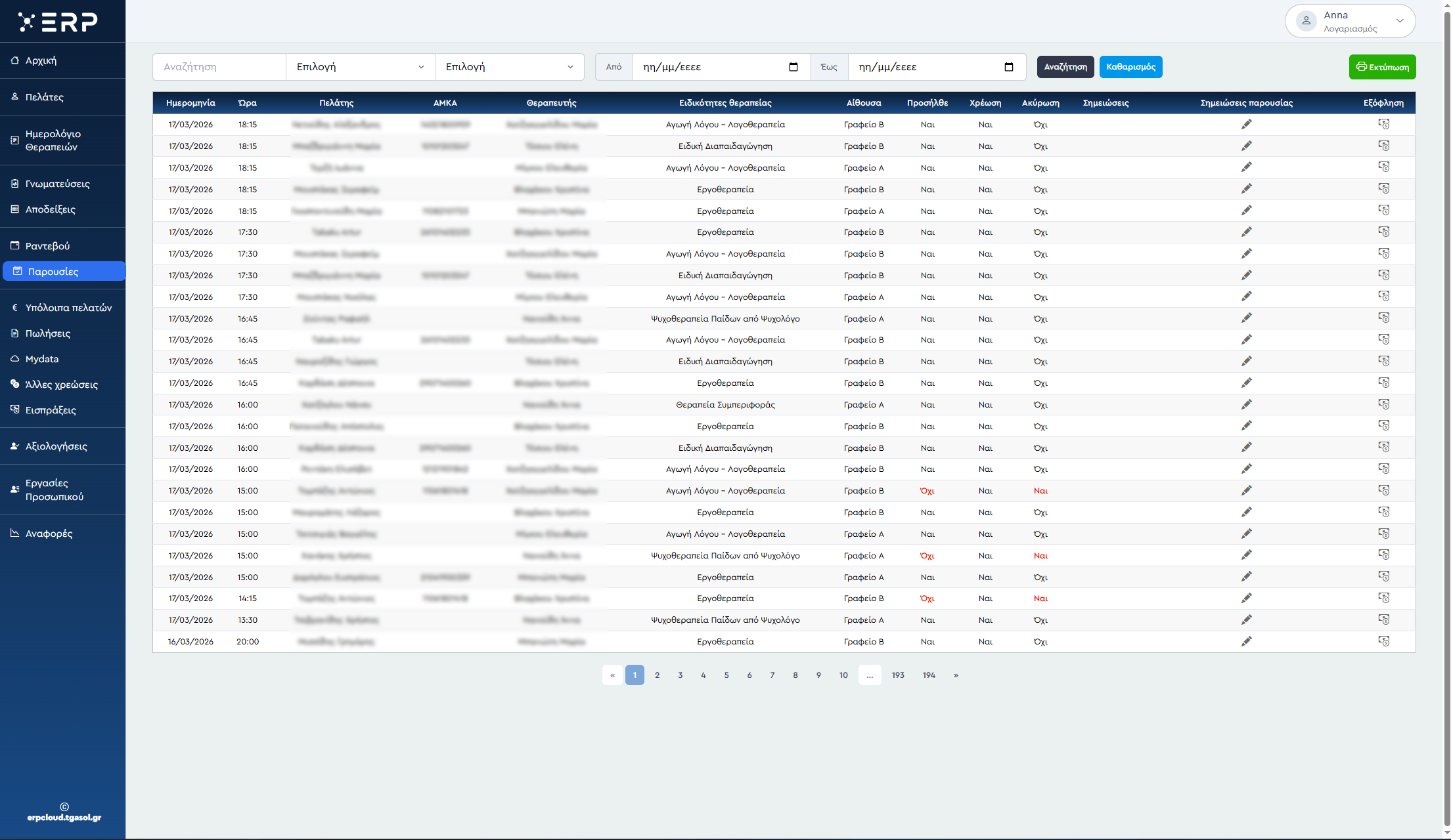The image size is (1451, 840).
Task: Open the Anna account dropdown
Action: (x=1350, y=21)
